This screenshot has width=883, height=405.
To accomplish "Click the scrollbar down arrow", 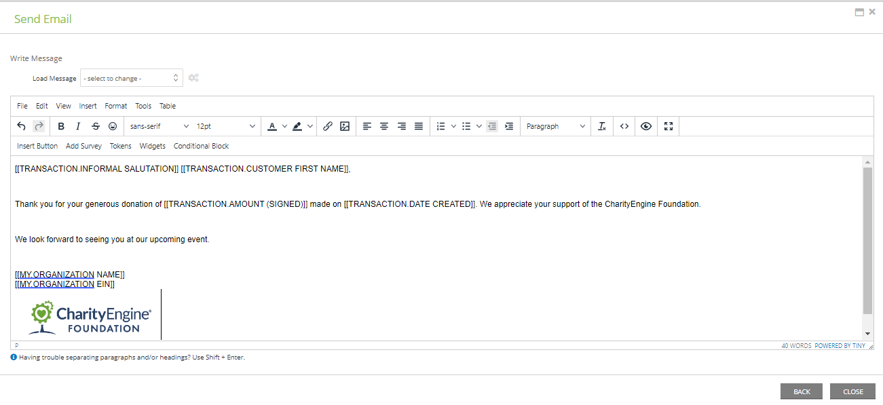I will (x=868, y=334).
